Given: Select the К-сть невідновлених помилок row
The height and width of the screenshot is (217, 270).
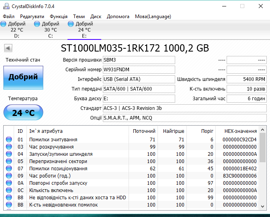Looking at the screenshot, I should point(131,205).
